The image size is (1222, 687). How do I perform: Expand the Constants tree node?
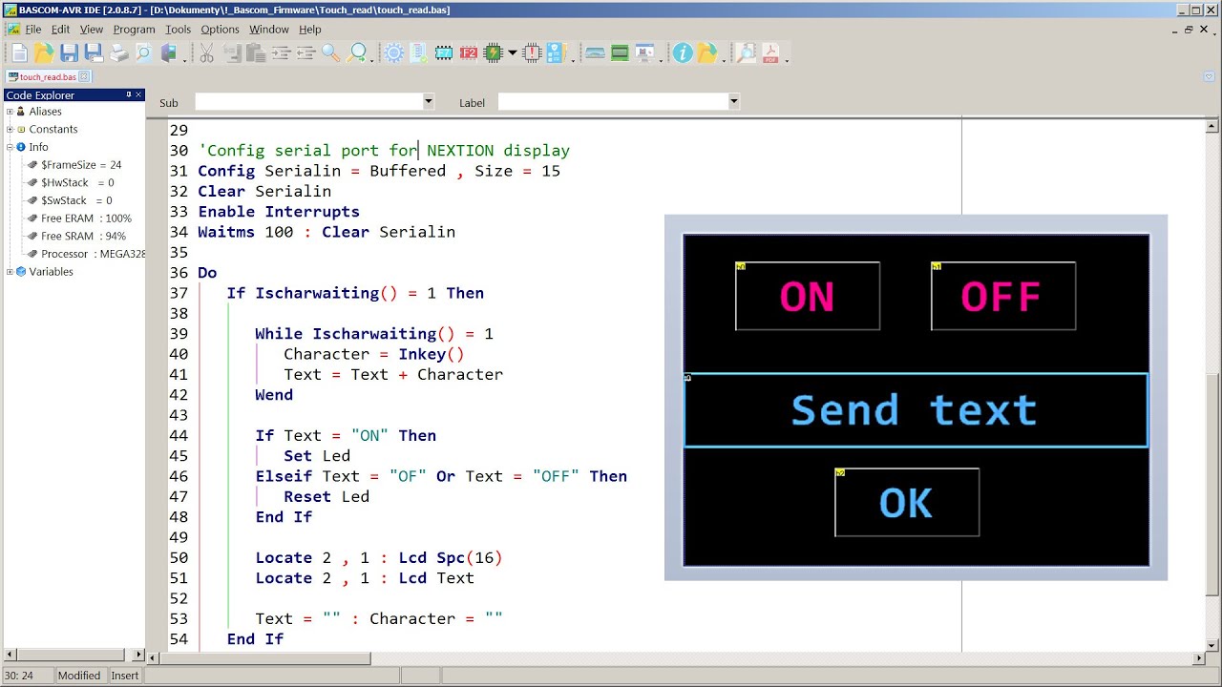coord(10,130)
